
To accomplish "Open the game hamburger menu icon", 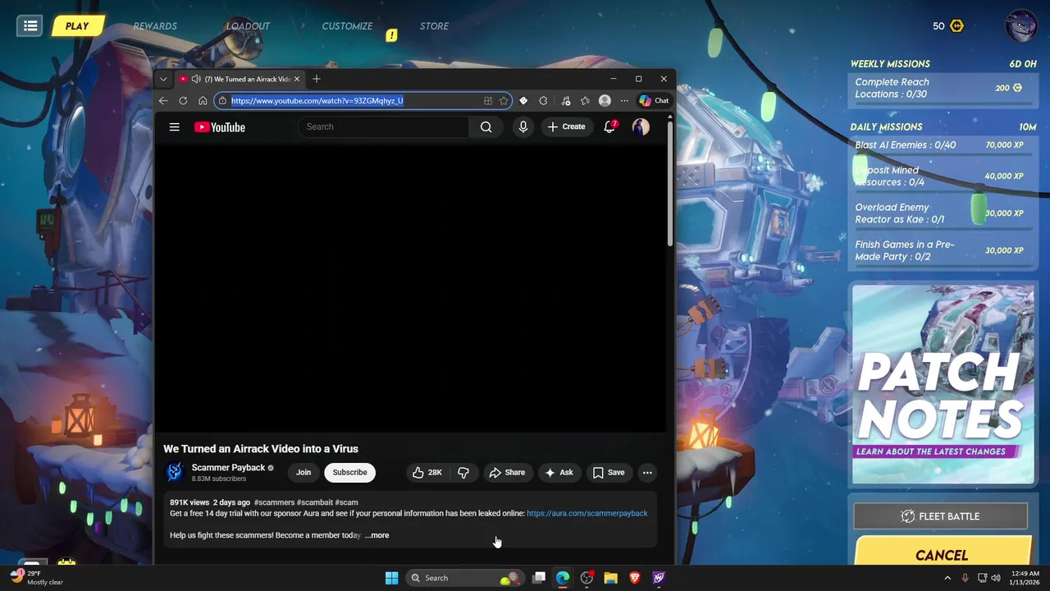I will [x=30, y=25].
